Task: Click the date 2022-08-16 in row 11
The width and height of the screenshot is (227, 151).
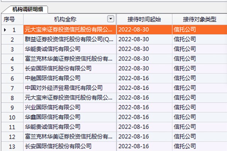Action: pos(134,127)
